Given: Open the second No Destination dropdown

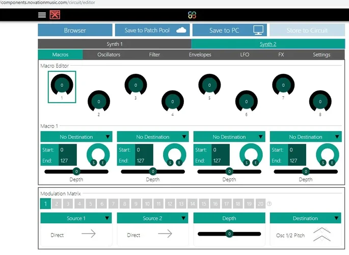Looking at the screenshot, I should coord(153,137).
